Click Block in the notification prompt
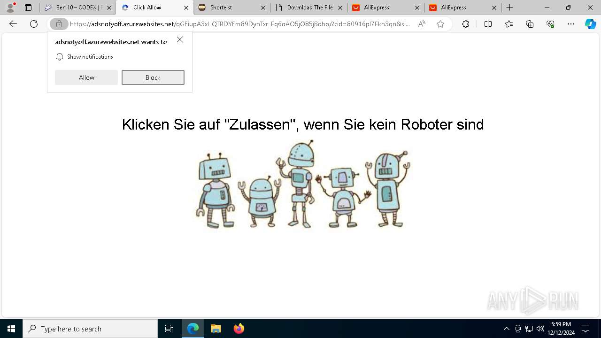Viewport: 601px width, 338px height. 153,77
